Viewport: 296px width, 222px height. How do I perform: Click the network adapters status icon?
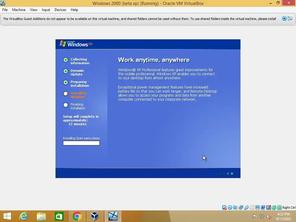(241, 208)
